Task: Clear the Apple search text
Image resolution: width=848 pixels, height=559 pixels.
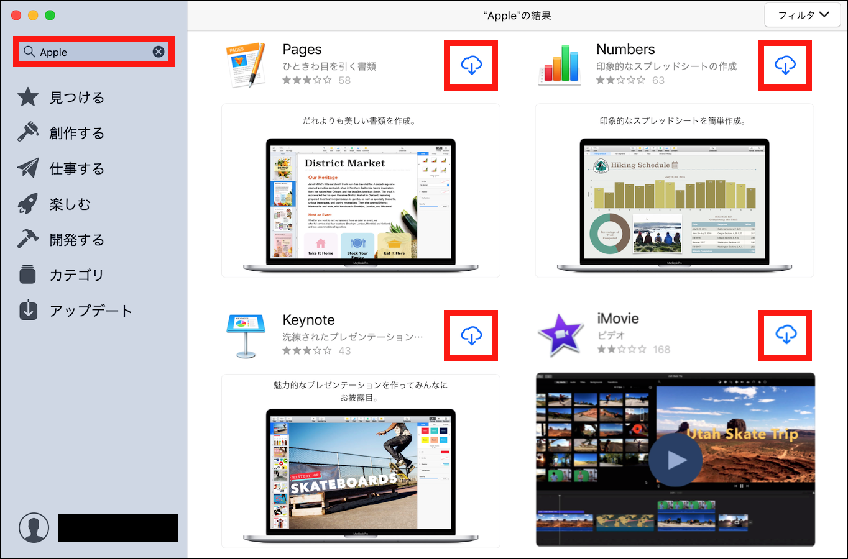Action: [159, 52]
